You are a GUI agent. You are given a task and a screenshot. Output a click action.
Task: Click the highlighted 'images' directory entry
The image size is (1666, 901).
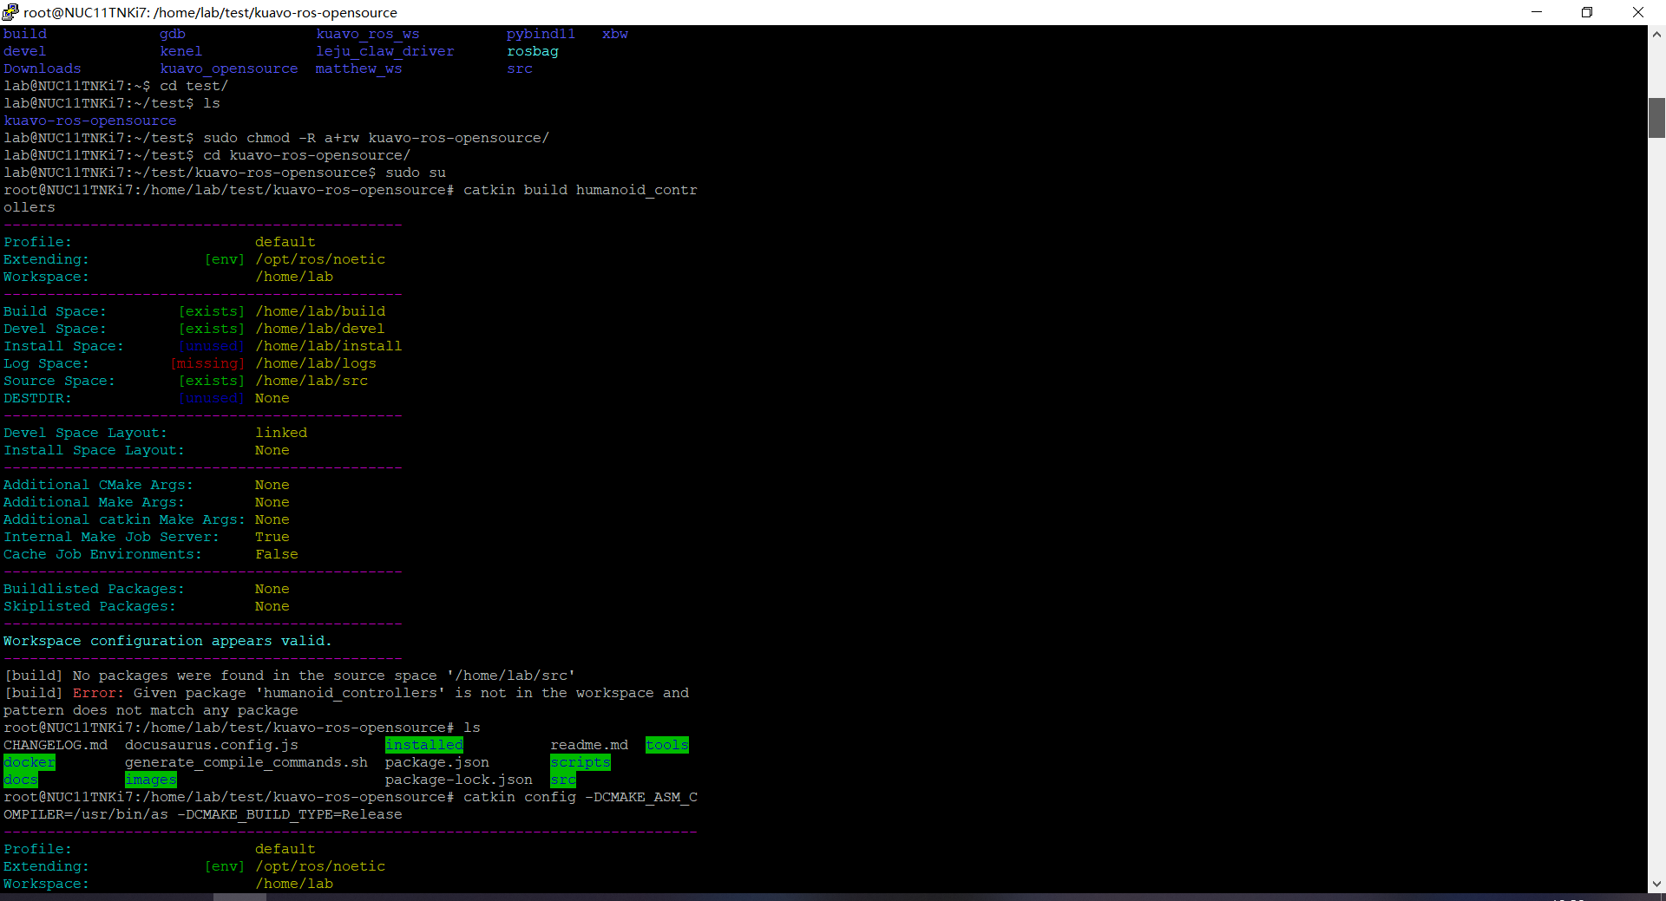coord(150,780)
